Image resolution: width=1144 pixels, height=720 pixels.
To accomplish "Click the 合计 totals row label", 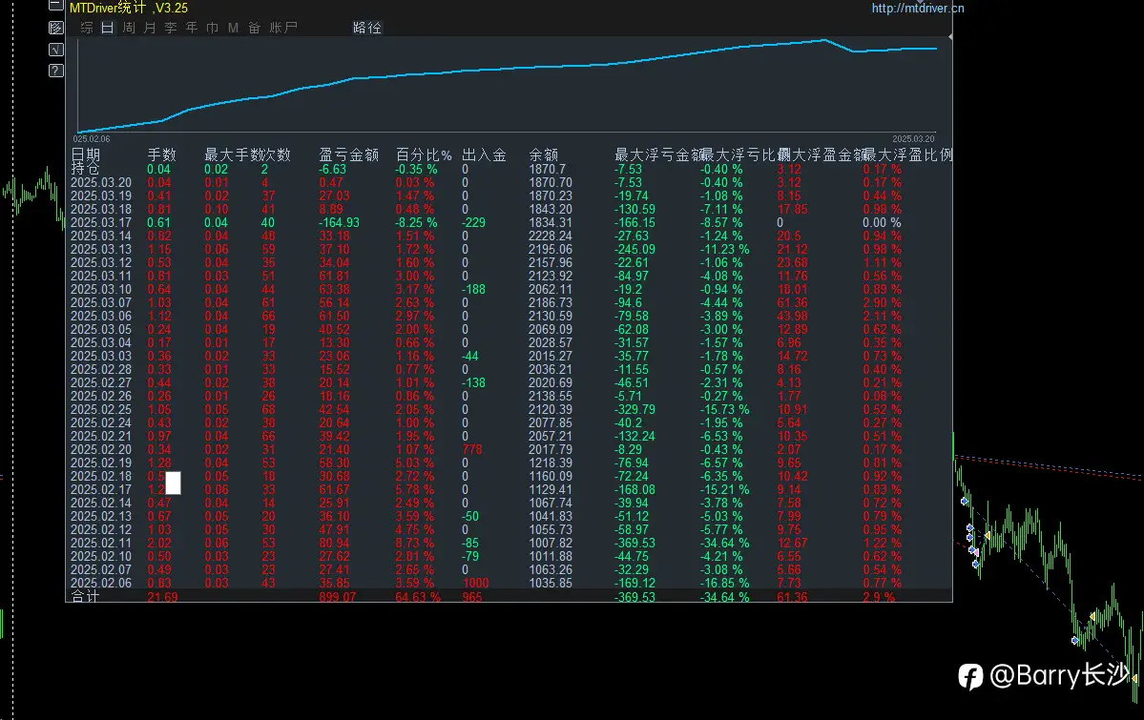I will 85,596.
